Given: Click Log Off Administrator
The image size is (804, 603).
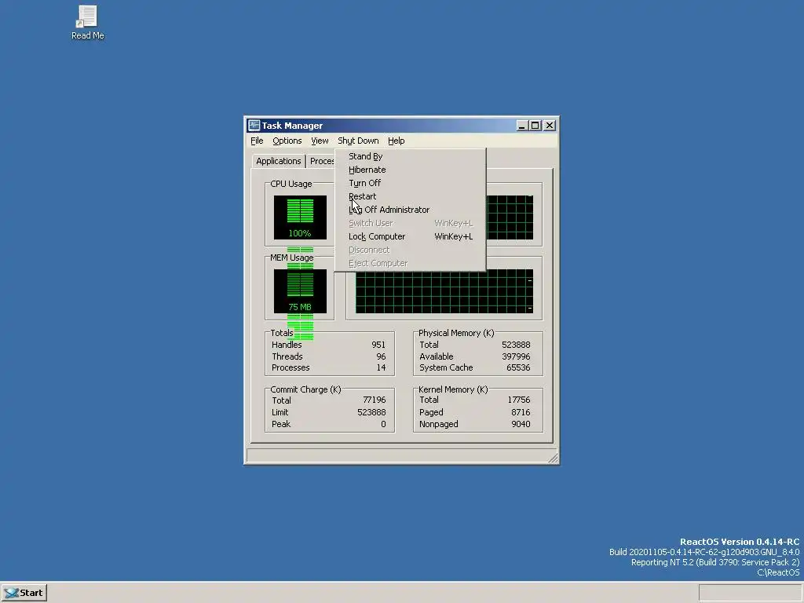Looking at the screenshot, I should tap(410, 210).
